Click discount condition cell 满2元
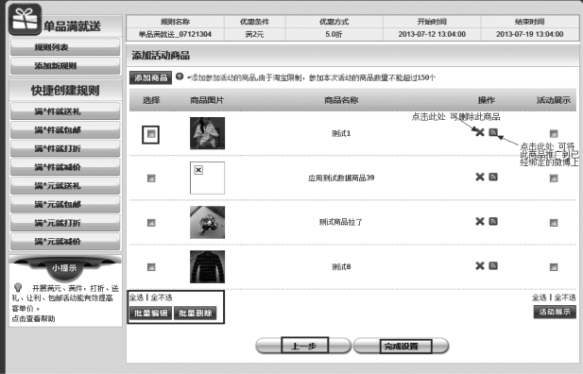The height and width of the screenshot is (374, 583). (x=254, y=34)
